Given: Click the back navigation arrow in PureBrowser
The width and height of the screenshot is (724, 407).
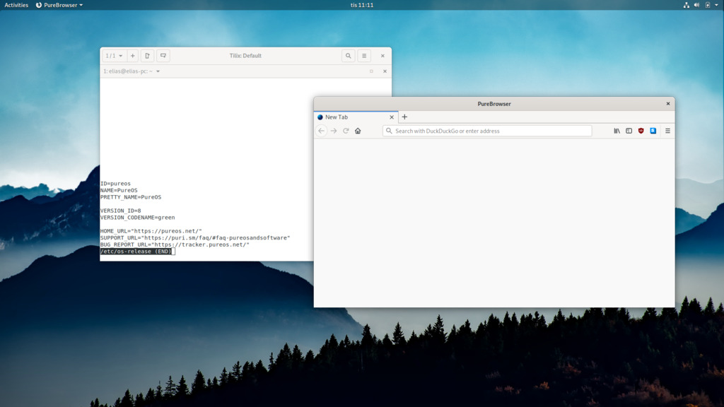Looking at the screenshot, I should tap(320, 131).
